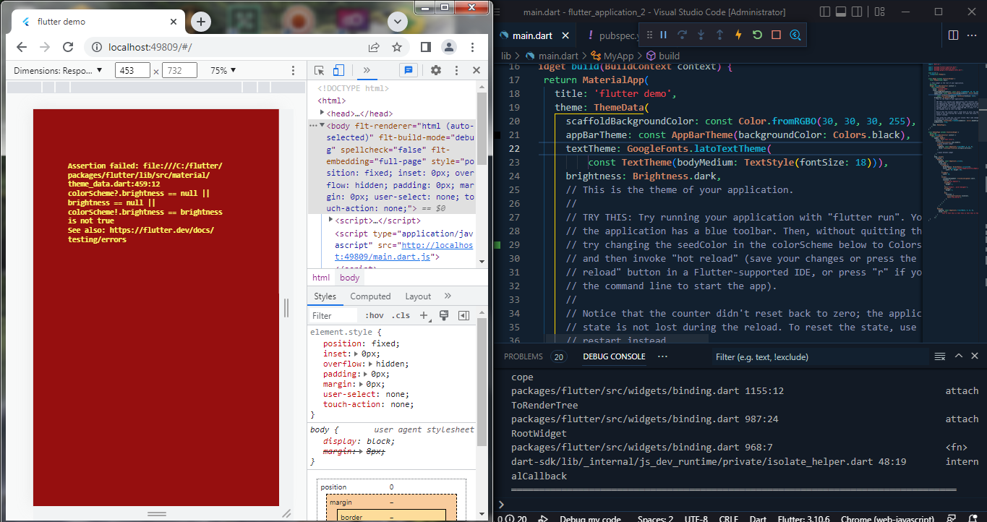Maximize the VS Code panel with chevron

(958, 356)
